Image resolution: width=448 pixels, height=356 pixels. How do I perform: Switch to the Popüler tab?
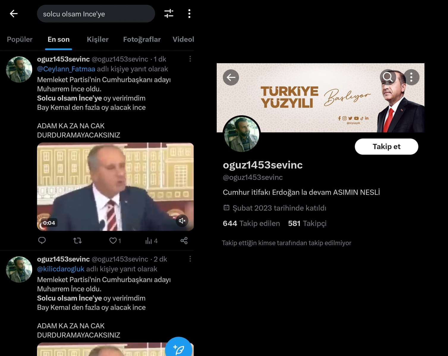point(20,39)
